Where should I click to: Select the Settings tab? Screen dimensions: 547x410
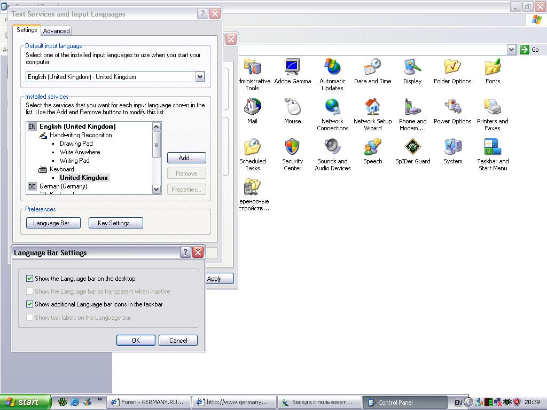point(27,30)
